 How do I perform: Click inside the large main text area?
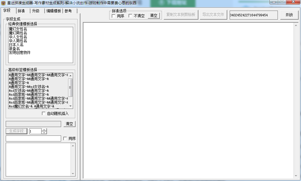[188, 100]
